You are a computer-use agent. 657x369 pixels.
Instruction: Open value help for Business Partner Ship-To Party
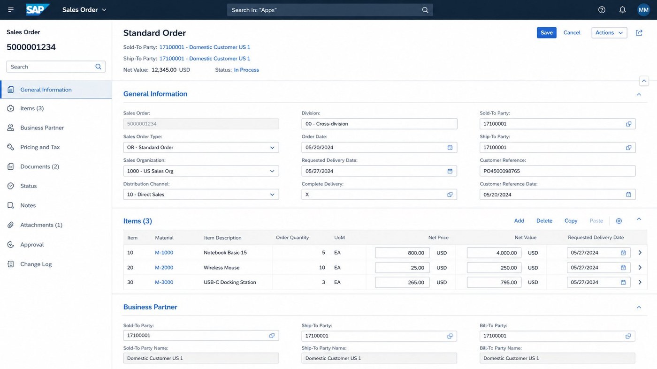(450, 336)
